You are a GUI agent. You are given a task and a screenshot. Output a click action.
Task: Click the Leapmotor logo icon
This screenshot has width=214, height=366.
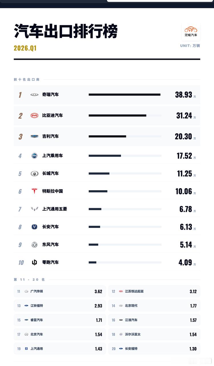34,262
